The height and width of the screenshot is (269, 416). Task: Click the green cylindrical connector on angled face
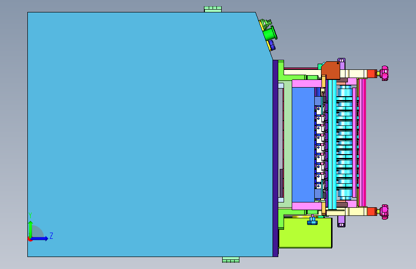point(270,34)
